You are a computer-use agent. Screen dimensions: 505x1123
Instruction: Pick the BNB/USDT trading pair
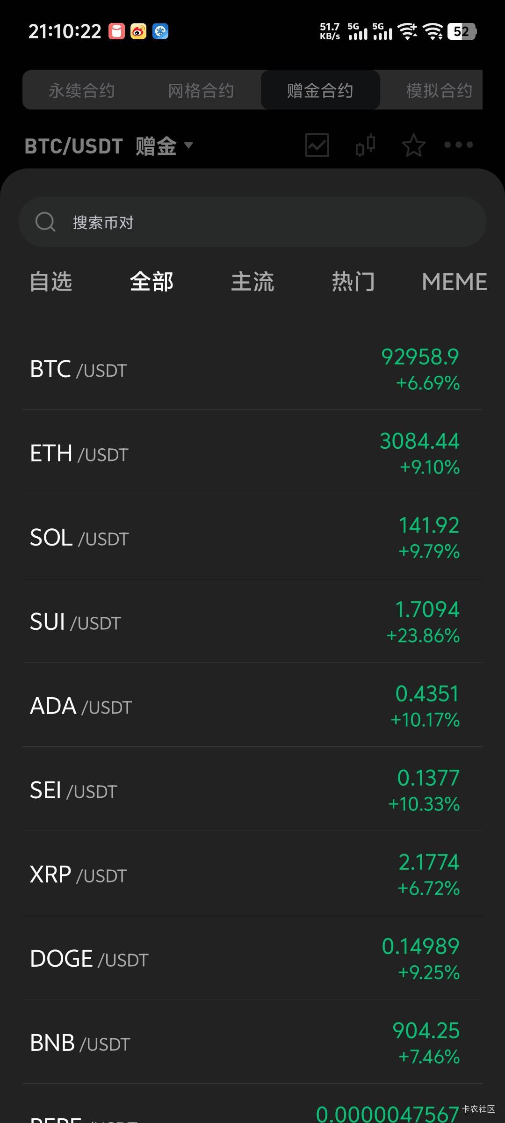click(x=252, y=1042)
